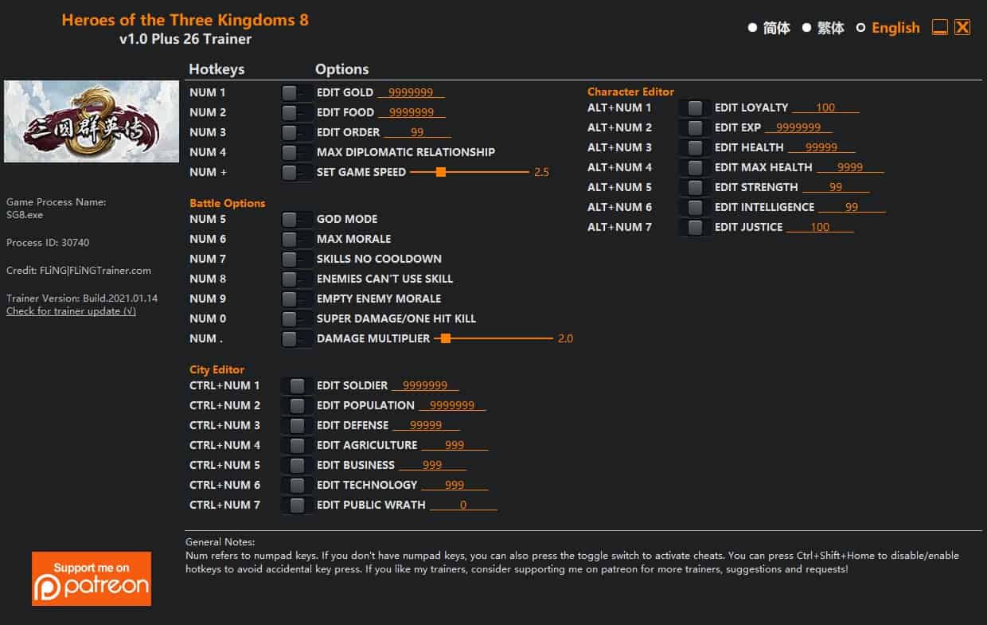Click the Edit Gold value field

412,92
